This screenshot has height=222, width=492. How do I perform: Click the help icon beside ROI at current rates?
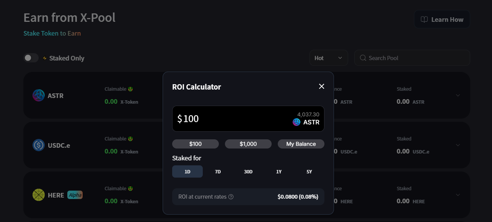pos(231,197)
